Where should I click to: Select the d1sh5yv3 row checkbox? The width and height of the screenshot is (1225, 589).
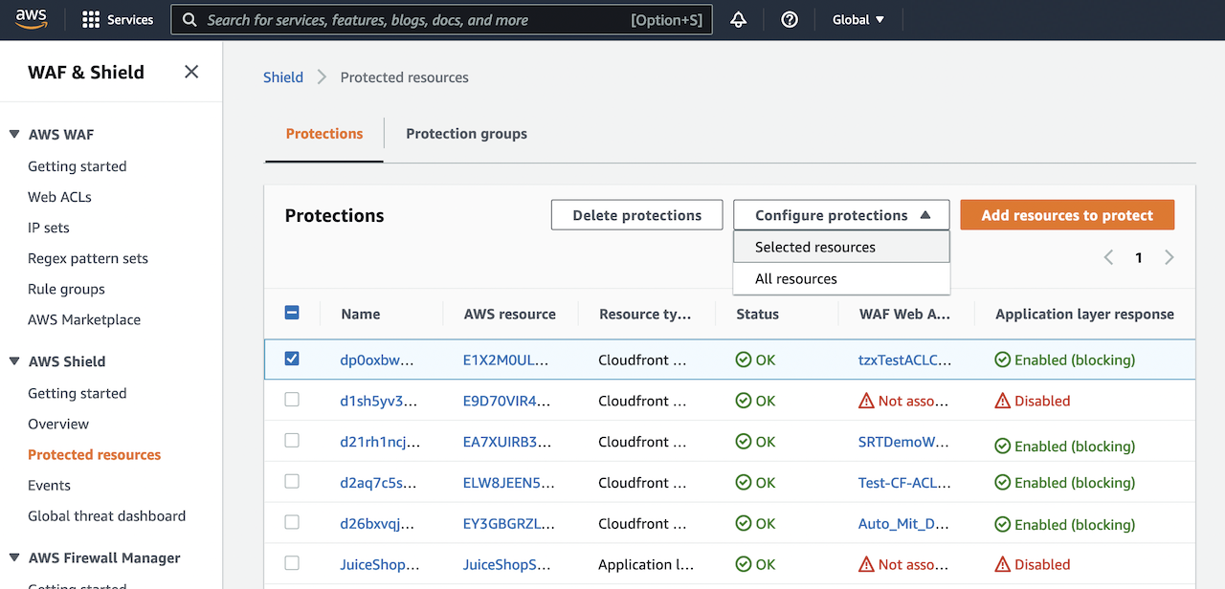click(292, 401)
